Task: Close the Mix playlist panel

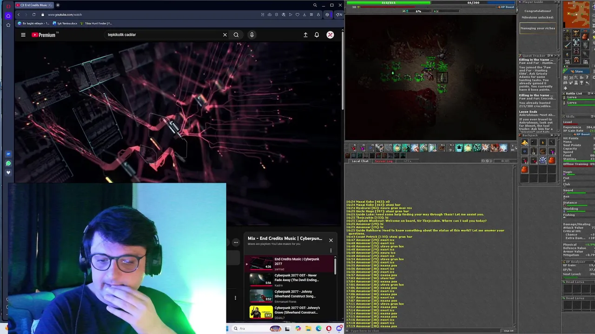Action: tap(331, 240)
